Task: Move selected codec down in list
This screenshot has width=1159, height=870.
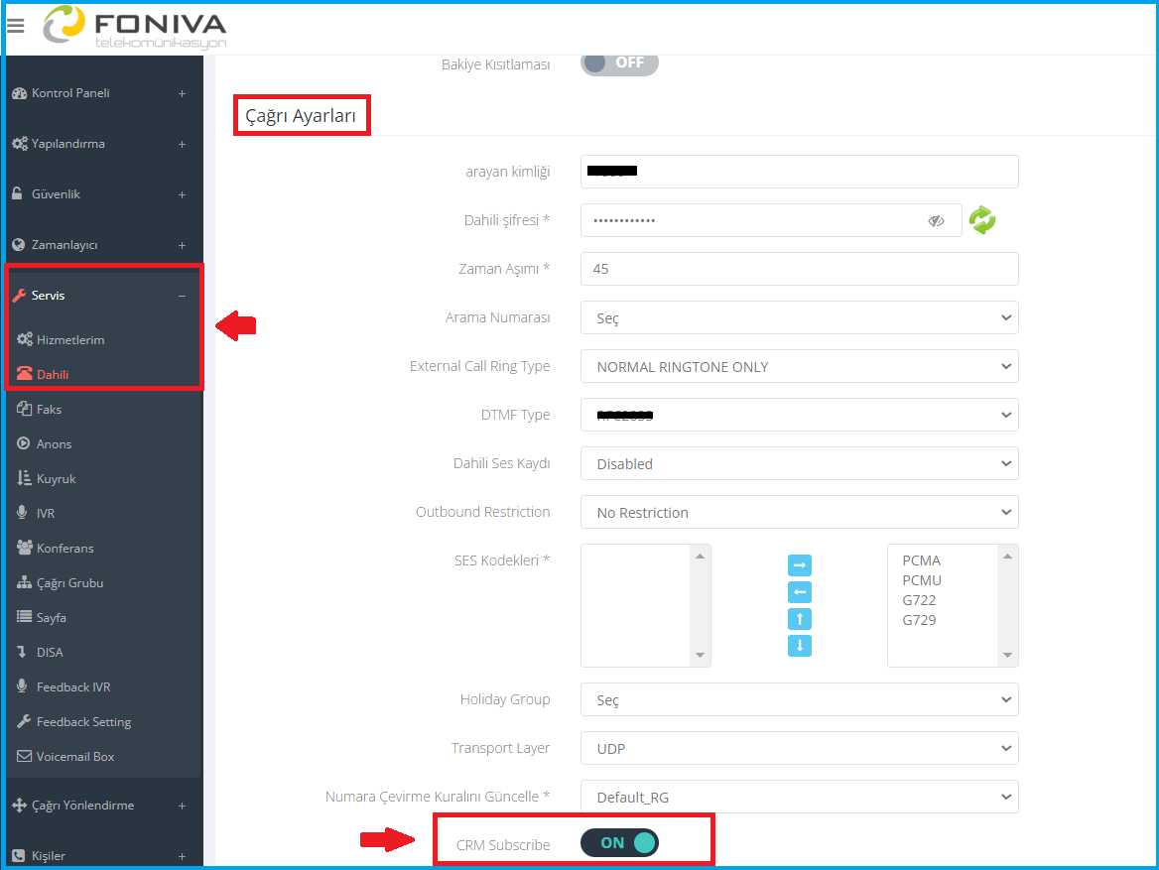Action: pos(799,645)
